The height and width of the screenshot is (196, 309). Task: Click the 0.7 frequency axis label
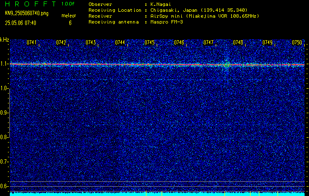(x=4, y=162)
